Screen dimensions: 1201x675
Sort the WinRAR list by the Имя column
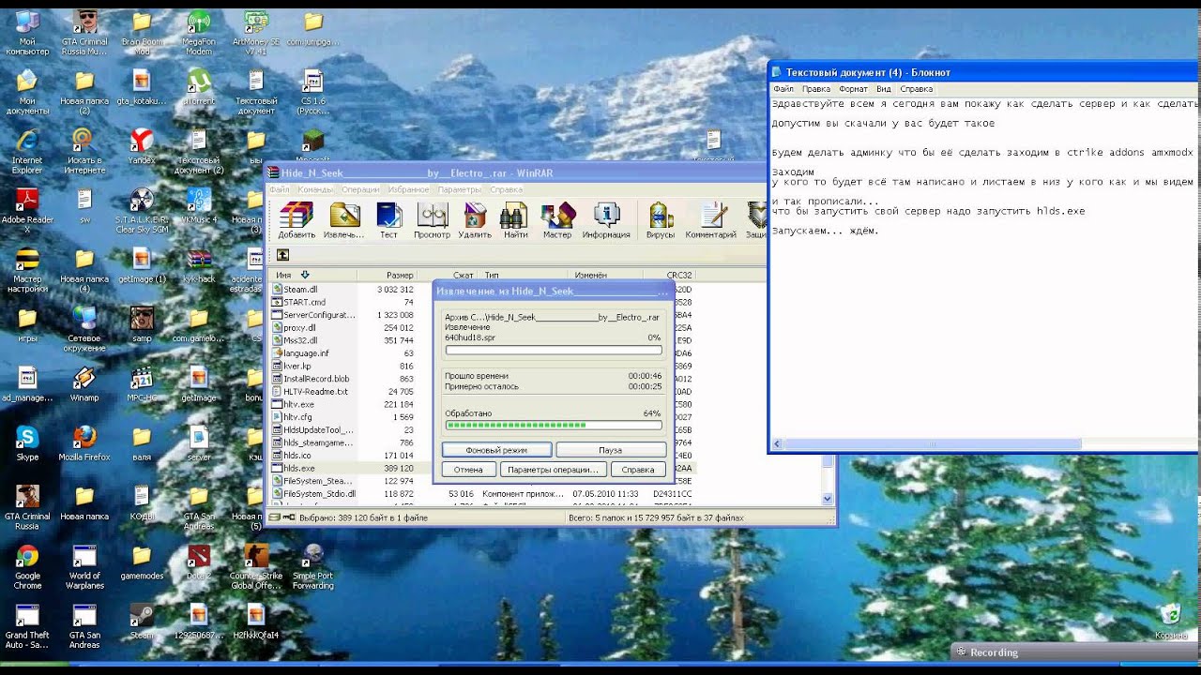coord(312,275)
